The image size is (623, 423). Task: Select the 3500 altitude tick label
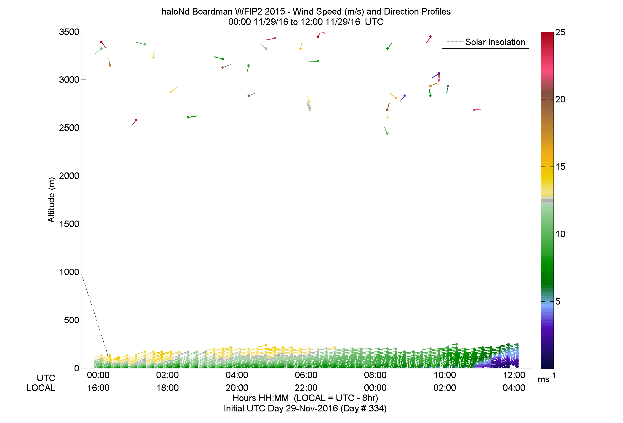pyautogui.click(x=69, y=32)
